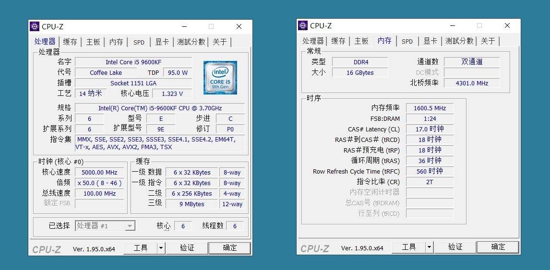Open the 处理器 #1 selection dropdown
Screen dimensions: 550x270
coord(105,226)
